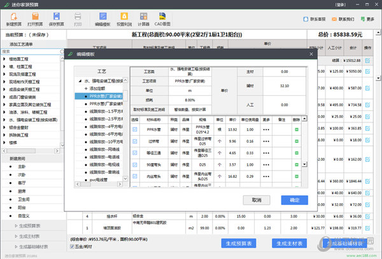This screenshot has height=259, width=382.
Task: Expand the 生成主材表 entry in the left sidebar
Action: click(17, 236)
